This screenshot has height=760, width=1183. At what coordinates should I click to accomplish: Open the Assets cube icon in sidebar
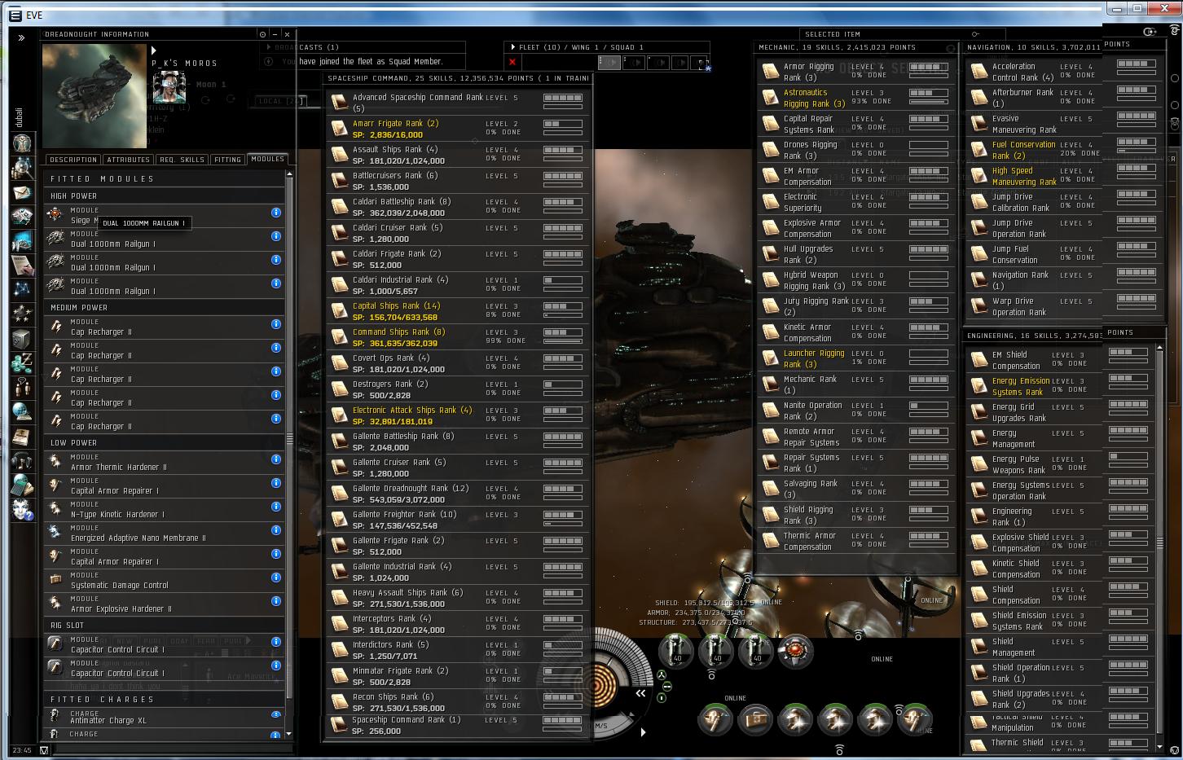pyautogui.click(x=22, y=339)
